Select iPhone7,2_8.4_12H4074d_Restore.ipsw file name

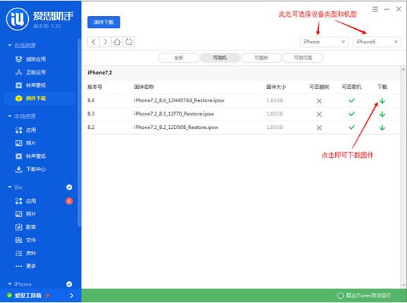coord(179,101)
